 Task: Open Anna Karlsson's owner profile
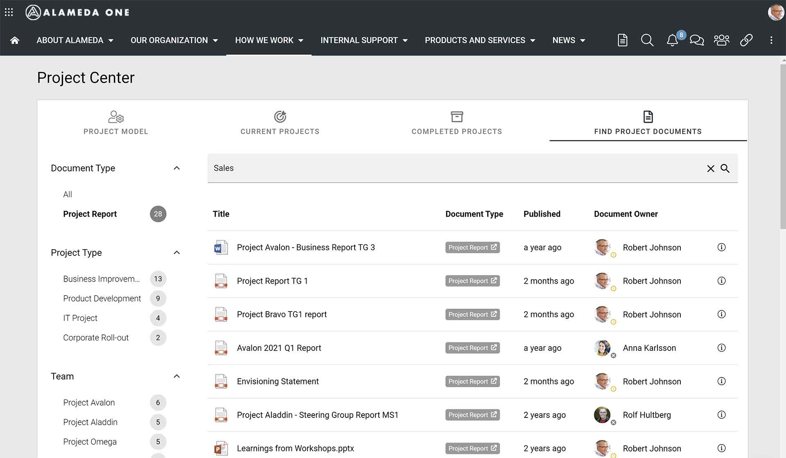tap(649, 348)
